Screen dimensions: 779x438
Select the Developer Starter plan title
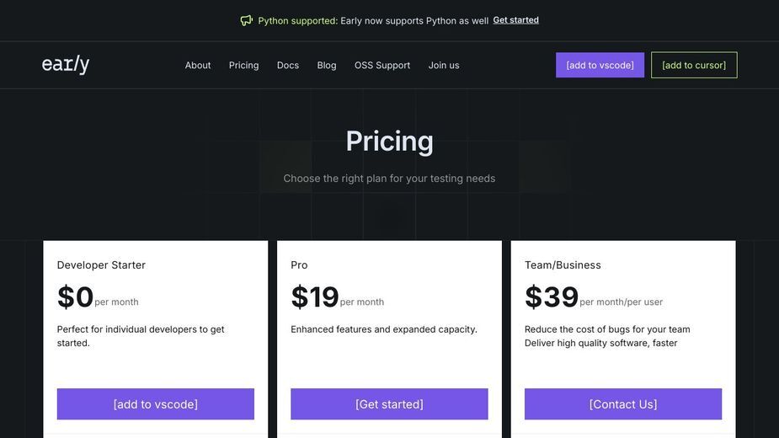click(x=101, y=265)
